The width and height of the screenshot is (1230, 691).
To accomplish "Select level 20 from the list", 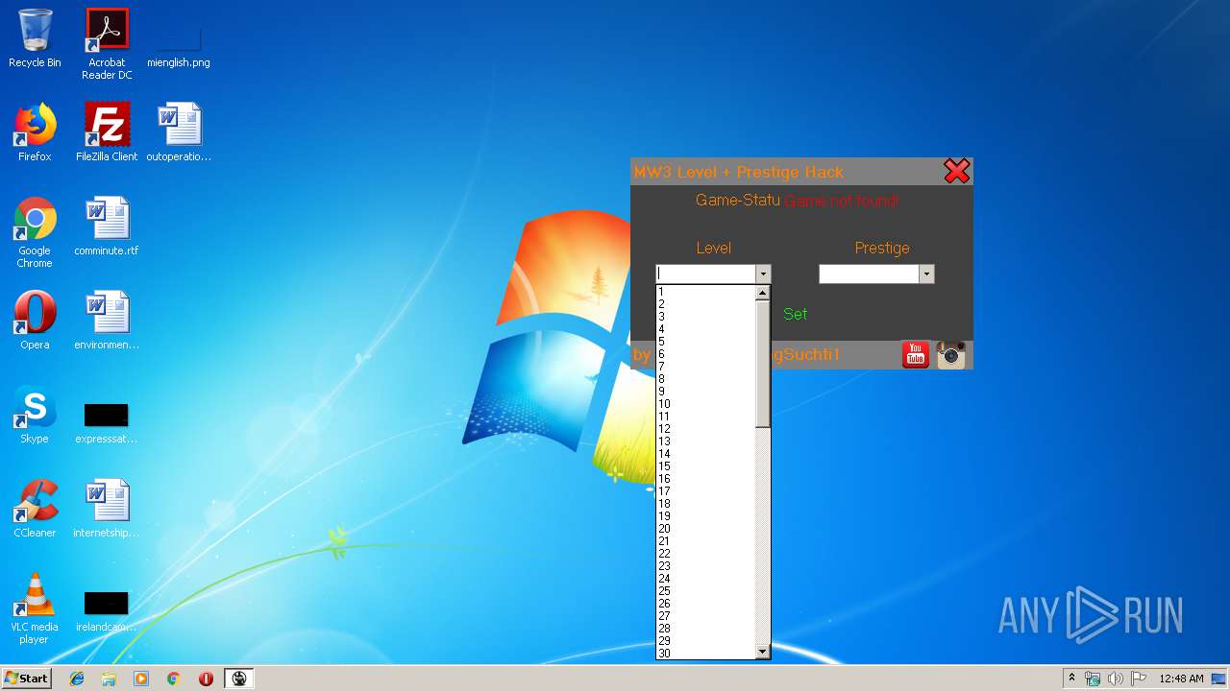I will pyautogui.click(x=705, y=529).
